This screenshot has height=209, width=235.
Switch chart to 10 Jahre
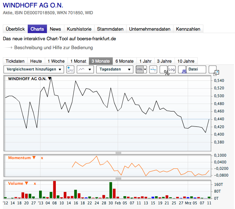coord(186,61)
